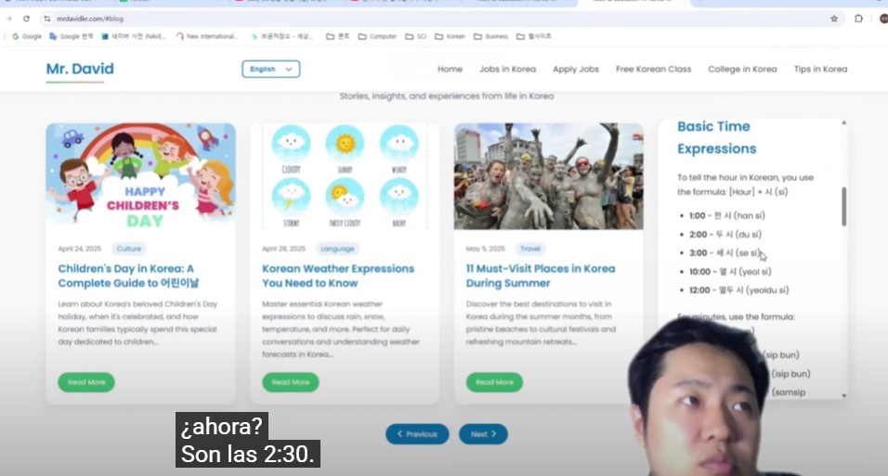This screenshot has height=476, width=888.
Task: Go to the Home menu item
Action: click(x=450, y=69)
